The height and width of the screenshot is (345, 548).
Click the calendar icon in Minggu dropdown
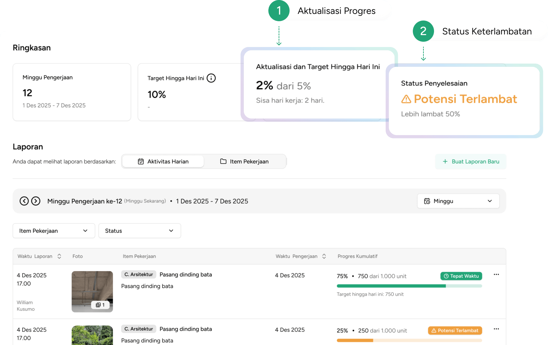427,201
